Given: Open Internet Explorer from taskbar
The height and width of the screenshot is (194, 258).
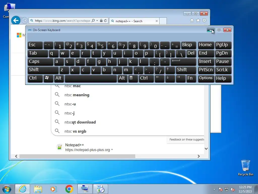Looking at the screenshot, I should tap(22, 189).
